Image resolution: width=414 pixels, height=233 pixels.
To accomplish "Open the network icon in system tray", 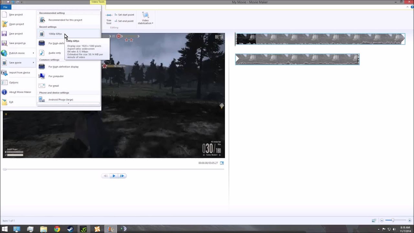I will [x=389, y=229].
